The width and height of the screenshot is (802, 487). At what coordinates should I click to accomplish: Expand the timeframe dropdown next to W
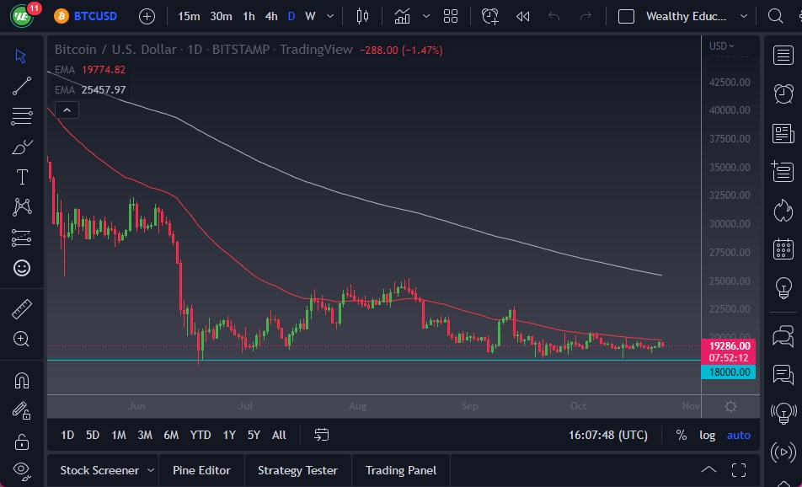click(x=329, y=15)
